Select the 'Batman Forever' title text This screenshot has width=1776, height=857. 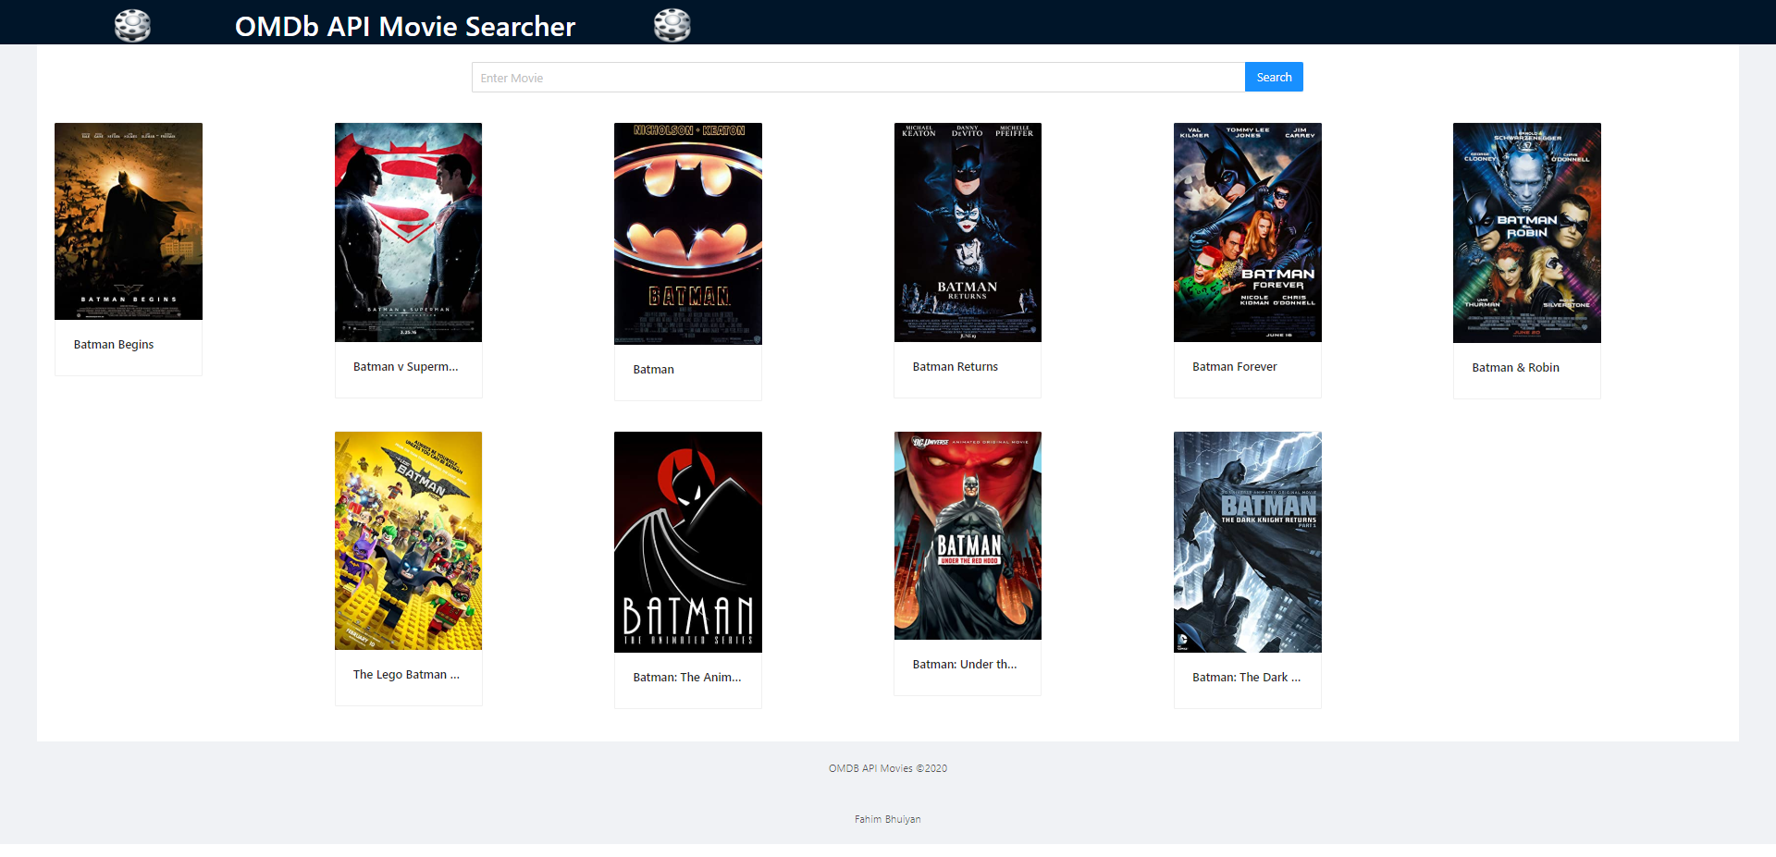coord(1234,367)
